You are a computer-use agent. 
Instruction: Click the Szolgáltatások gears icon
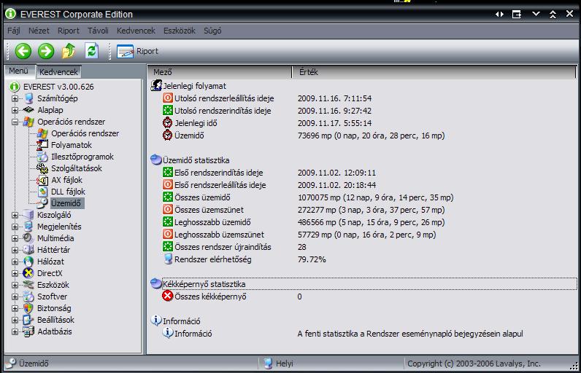(42, 168)
